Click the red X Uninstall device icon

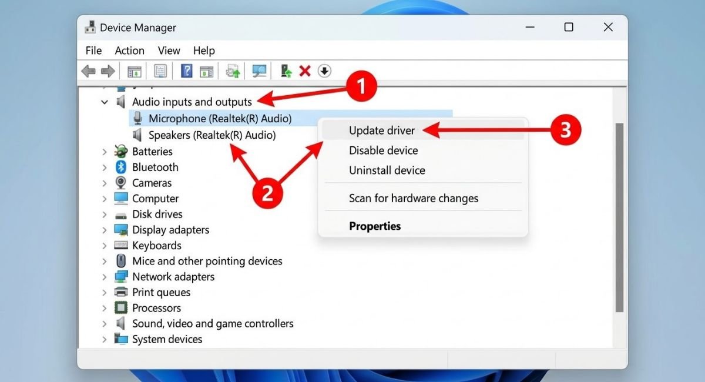(x=305, y=72)
